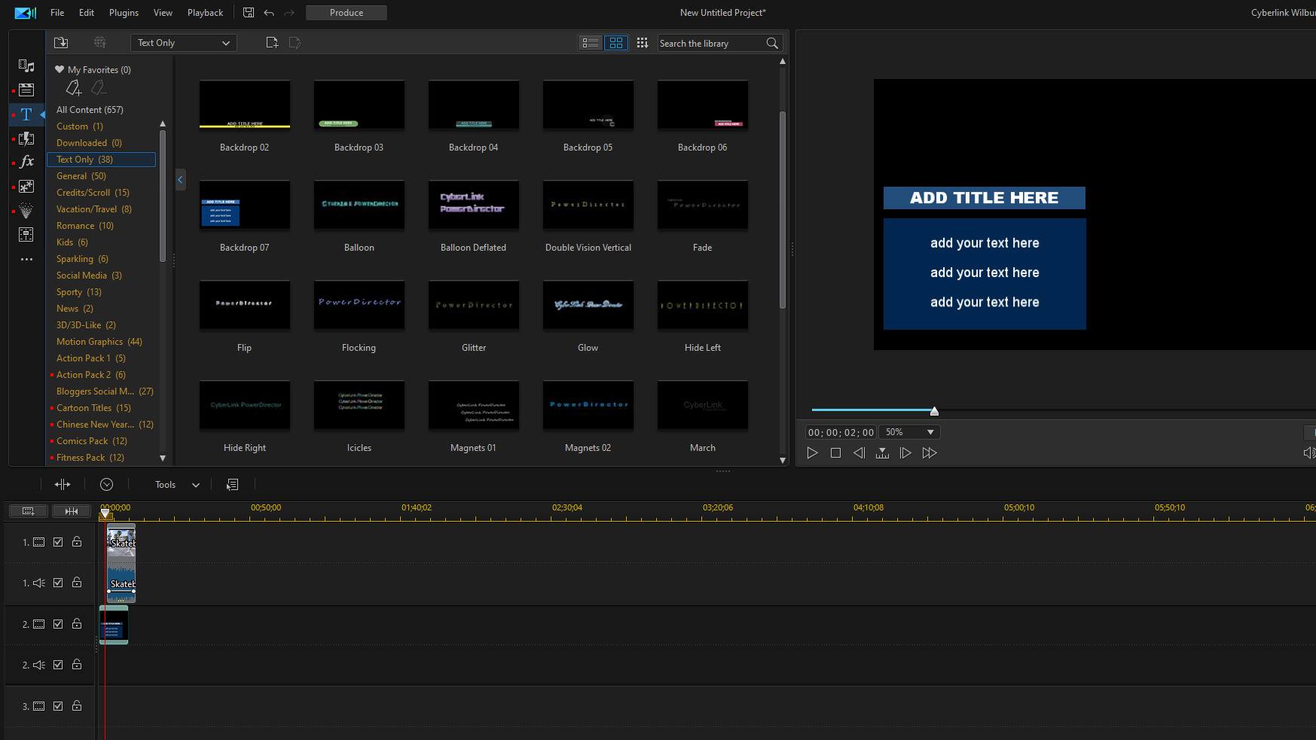Toggle the enable checkbox on video track 1
Screen dimensions: 1316x740
click(x=58, y=541)
